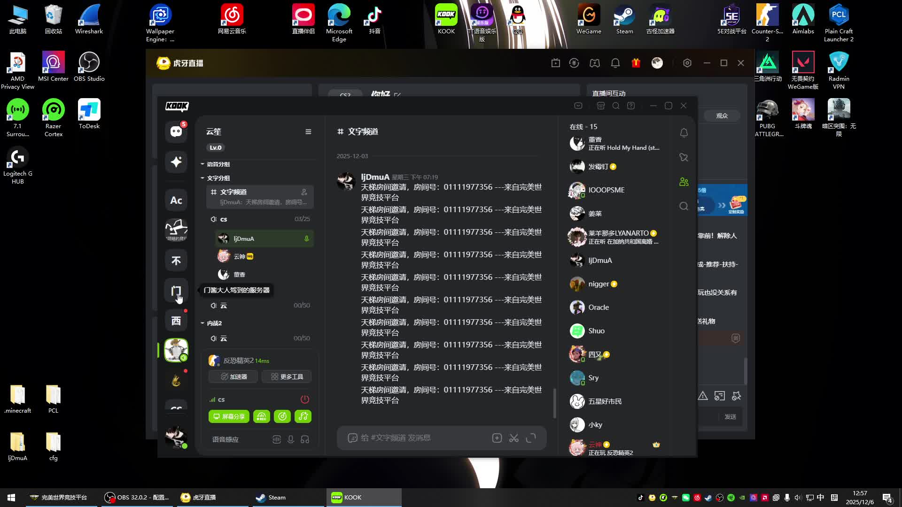The image size is (902, 507).
Task: Open the pinned messages icon
Action: [x=684, y=157]
